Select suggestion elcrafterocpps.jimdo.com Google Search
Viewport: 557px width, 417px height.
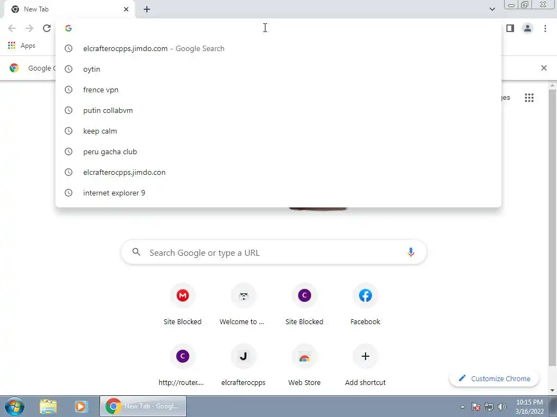tap(278, 48)
